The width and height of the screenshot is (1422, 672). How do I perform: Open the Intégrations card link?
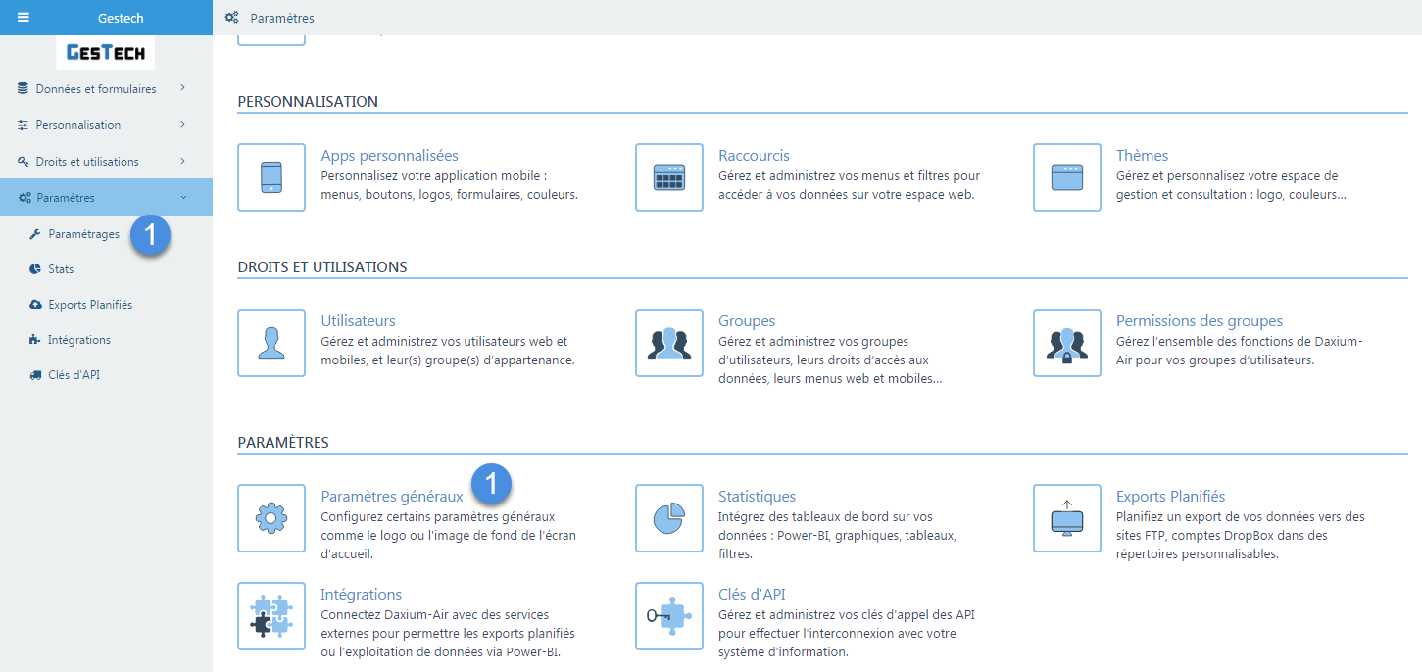point(361,595)
